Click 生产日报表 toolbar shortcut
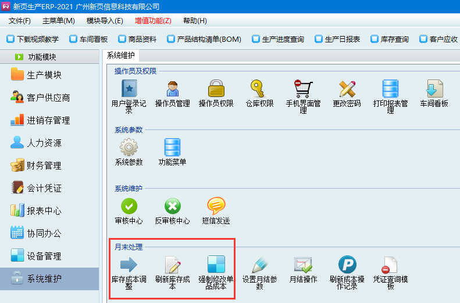The width and height of the screenshot is (460, 303). coord(337,39)
